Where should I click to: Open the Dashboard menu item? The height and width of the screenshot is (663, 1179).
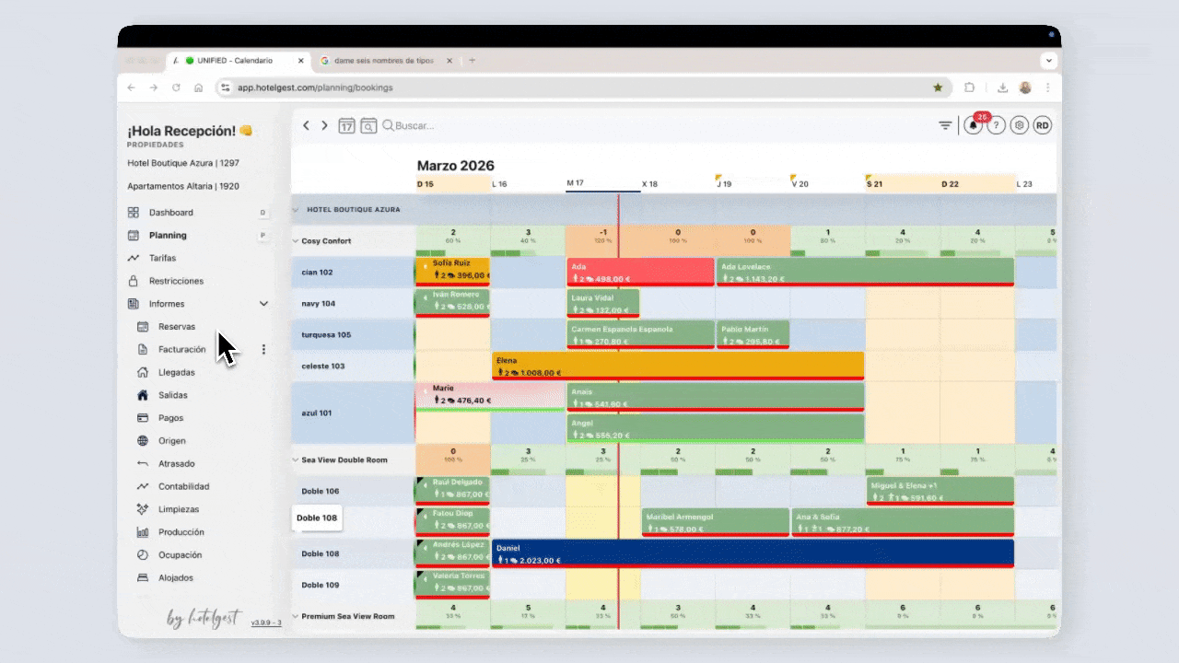[x=170, y=213]
